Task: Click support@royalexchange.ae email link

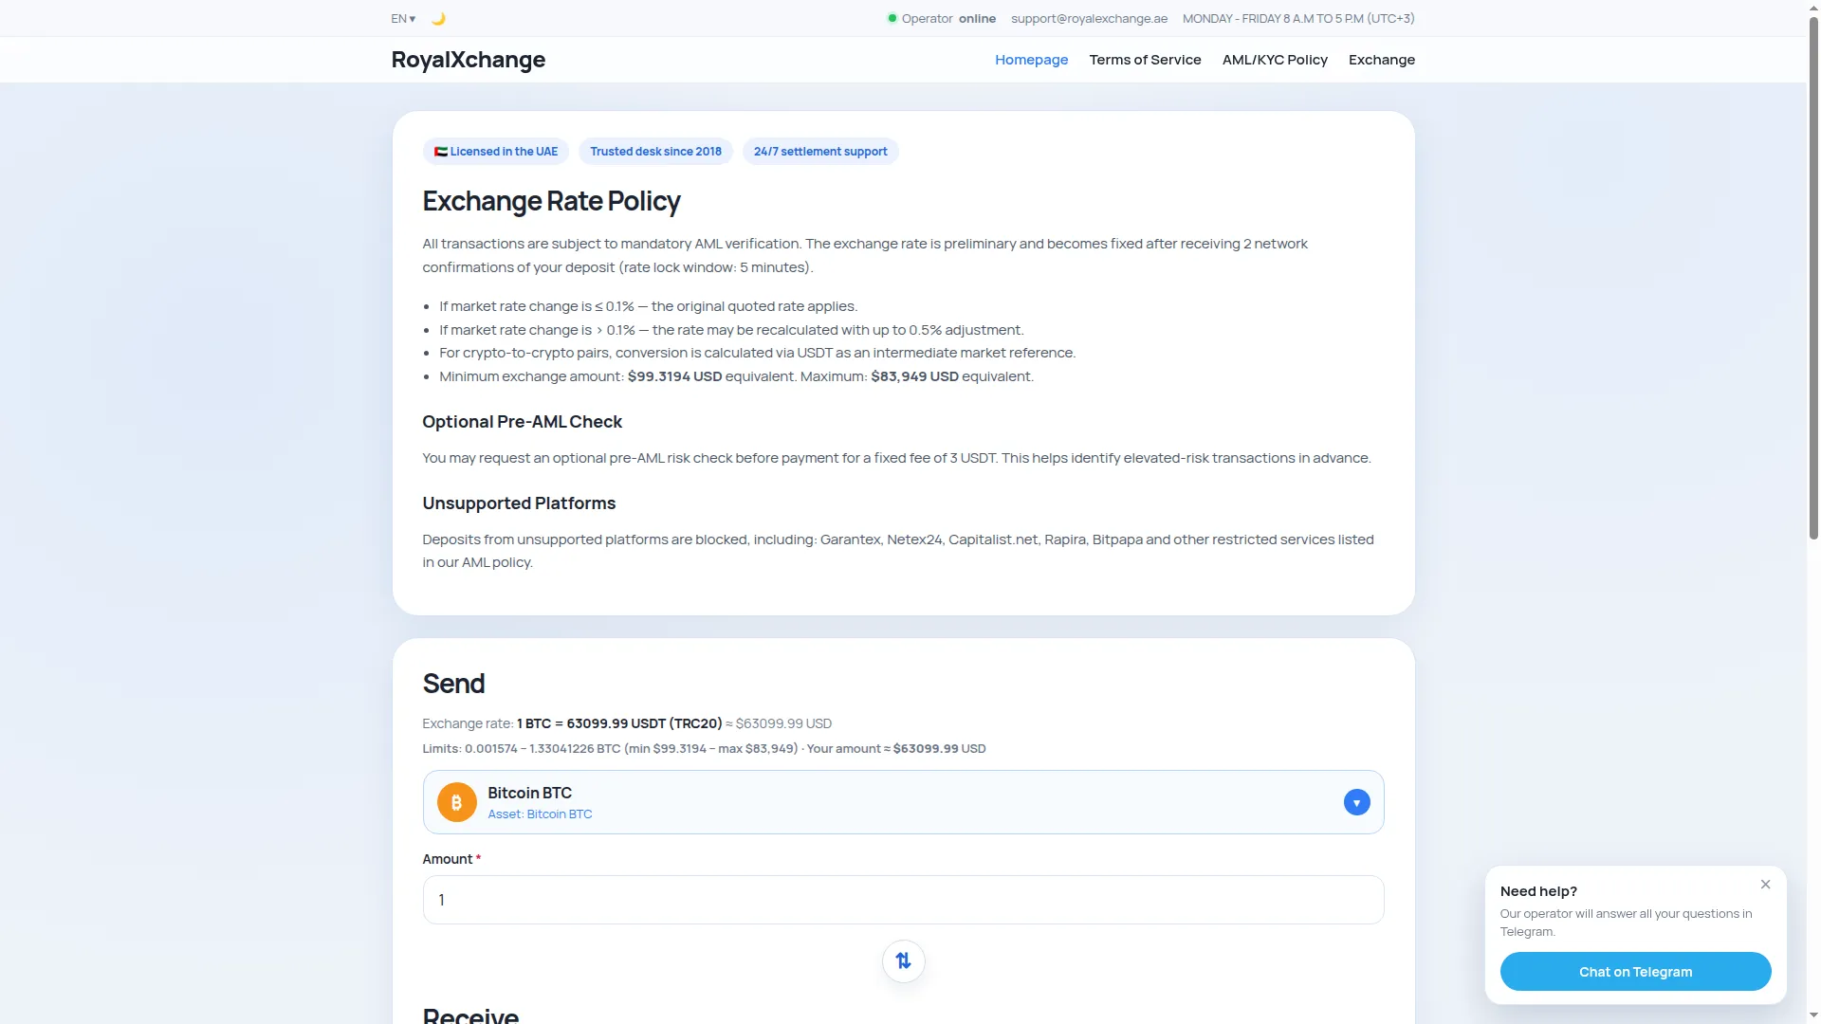Action: pos(1089,19)
